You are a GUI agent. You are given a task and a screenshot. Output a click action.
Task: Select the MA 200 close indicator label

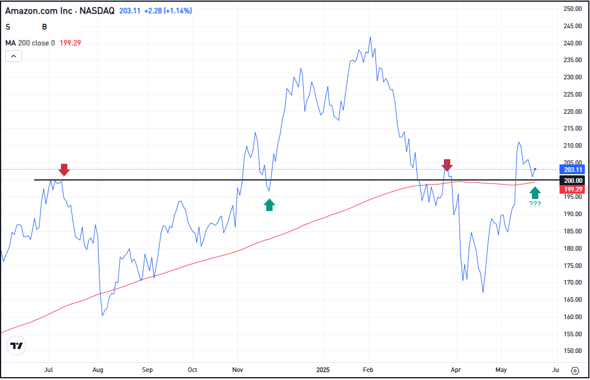pyautogui.click(x=30, y=43)
